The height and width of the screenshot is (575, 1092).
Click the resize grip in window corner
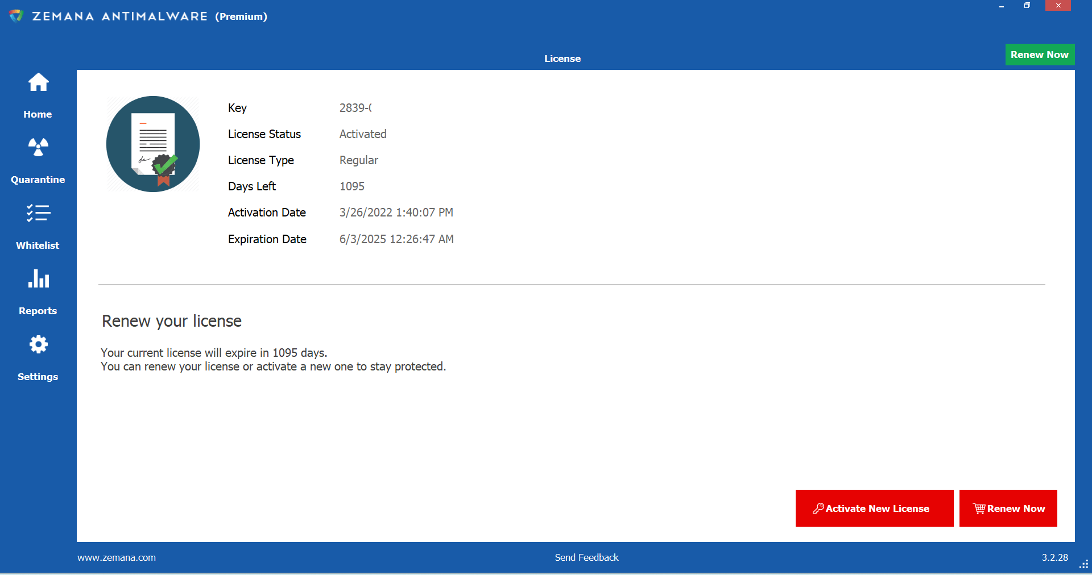point(1083,565)
